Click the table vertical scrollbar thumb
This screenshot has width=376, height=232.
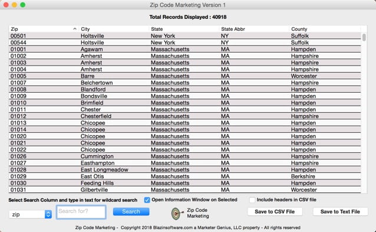(364, 37)
